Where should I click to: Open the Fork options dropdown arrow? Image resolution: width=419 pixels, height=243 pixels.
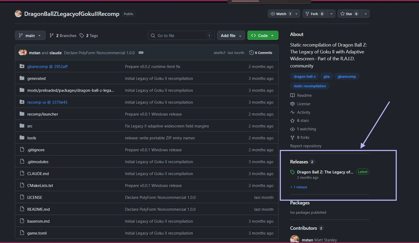[x=331, y=14]
